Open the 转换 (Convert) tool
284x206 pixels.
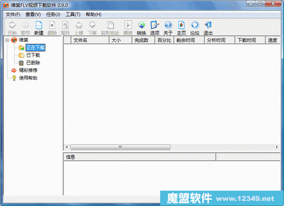coord(141,28)
